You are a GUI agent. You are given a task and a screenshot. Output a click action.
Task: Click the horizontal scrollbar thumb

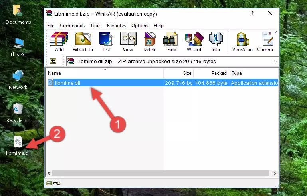(161, 173)
